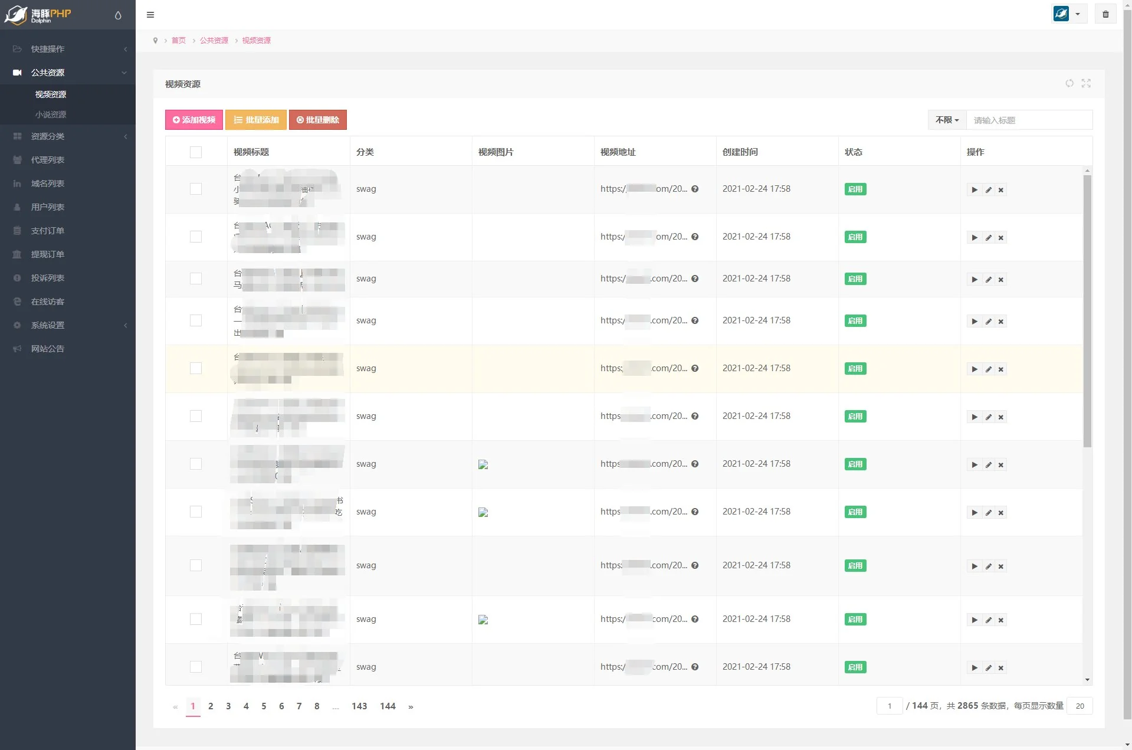Select the highlighted fifth row checkbox

coord(196,368)
